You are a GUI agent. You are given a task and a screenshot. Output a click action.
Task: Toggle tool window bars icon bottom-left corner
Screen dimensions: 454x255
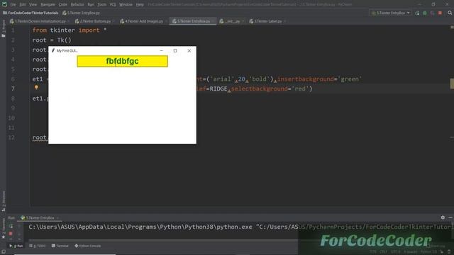pos(4,252)
